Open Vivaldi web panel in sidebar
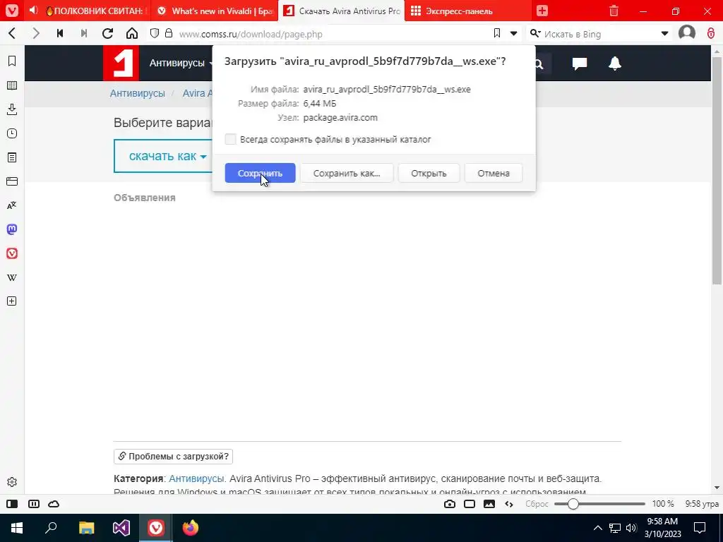The width and height of the screenshot is (723, 542). click(12, 253)
